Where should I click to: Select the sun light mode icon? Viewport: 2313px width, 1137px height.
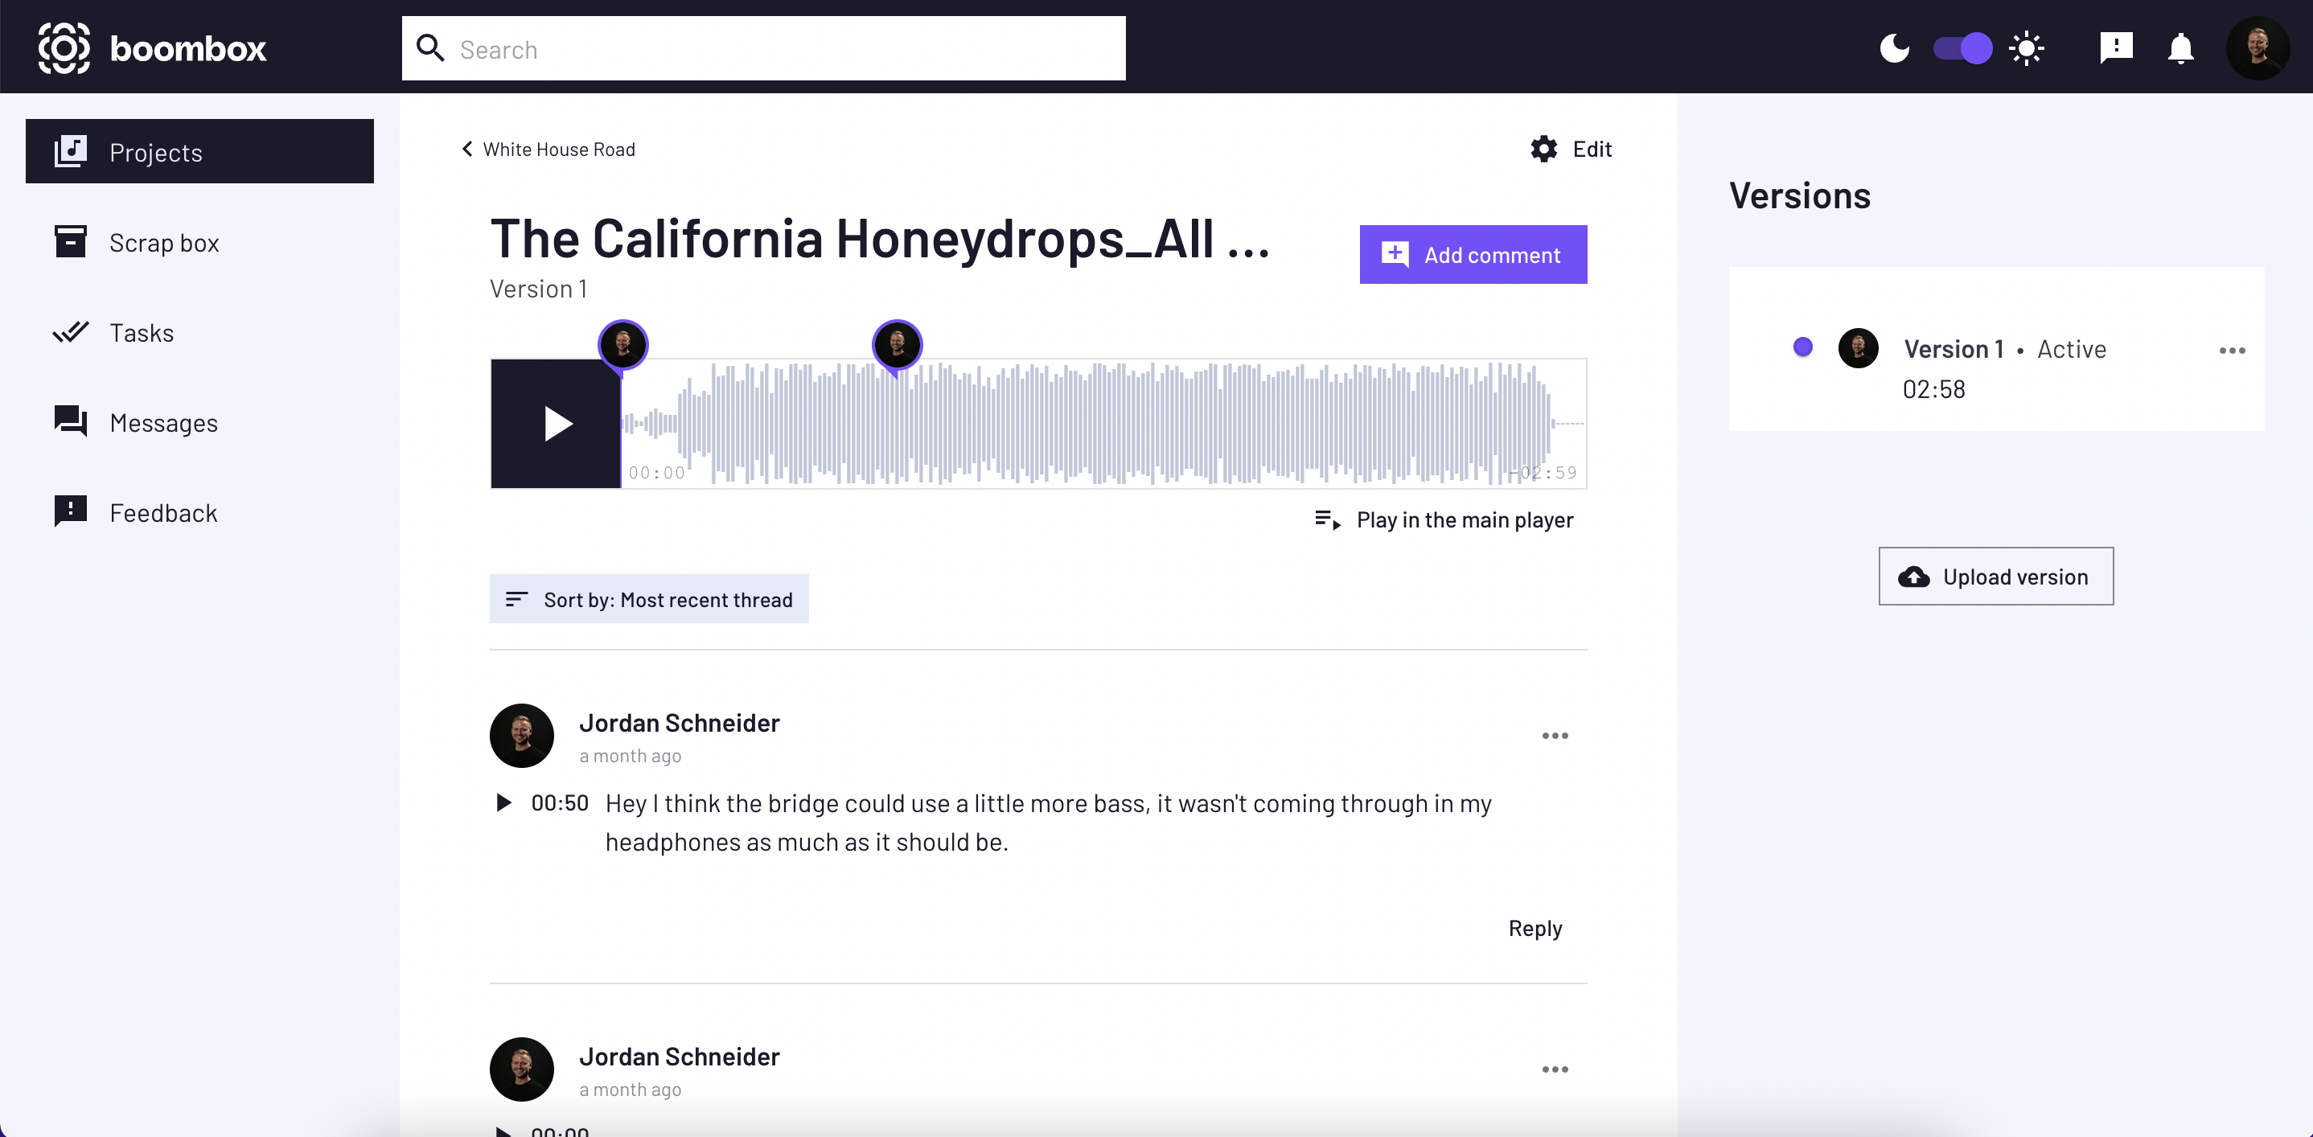point(2027,48)
